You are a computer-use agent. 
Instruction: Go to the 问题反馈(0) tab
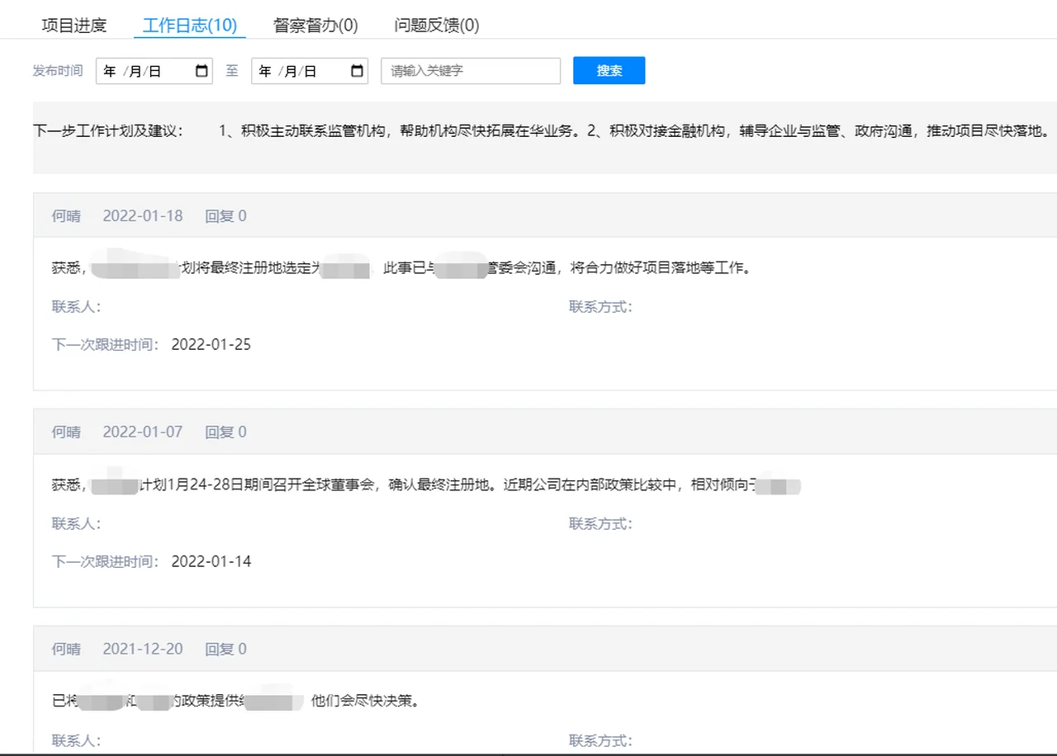tap(437, 26)
